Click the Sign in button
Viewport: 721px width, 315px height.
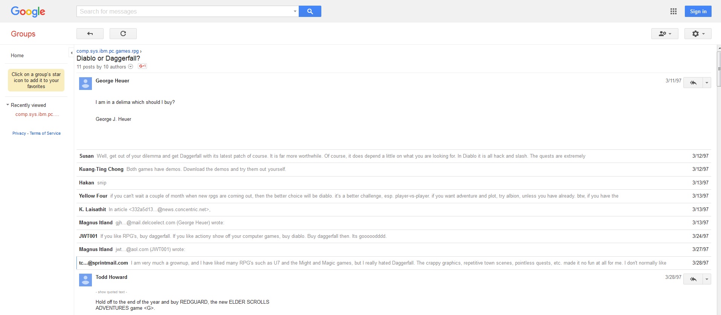point(698,11)
